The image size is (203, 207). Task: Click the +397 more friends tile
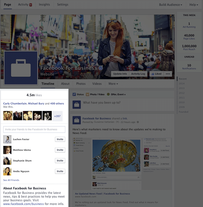tap(57, 116)
